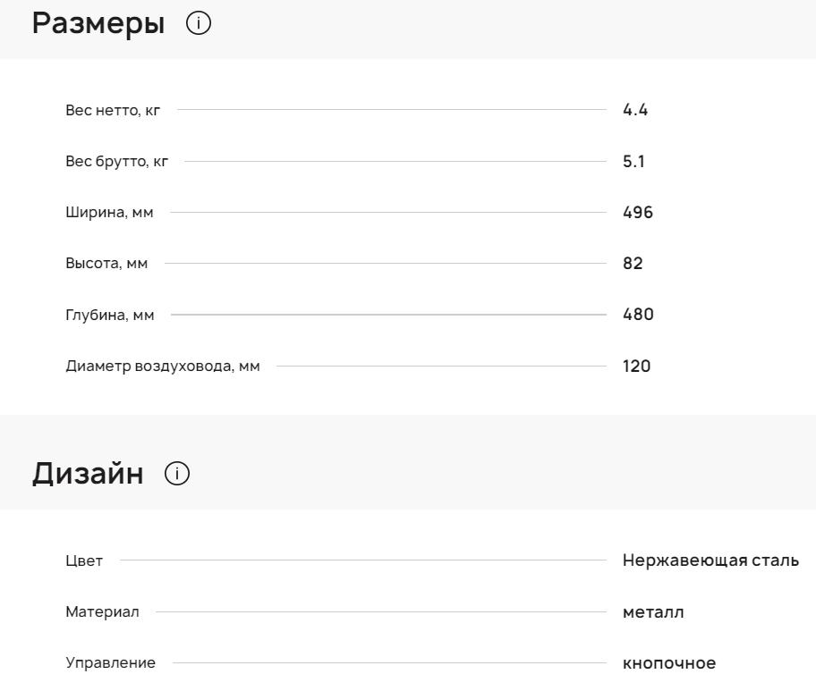The height and width of the screenshot is (691, 816).
Task: Select the 82 height value
Action: point(633,264)
